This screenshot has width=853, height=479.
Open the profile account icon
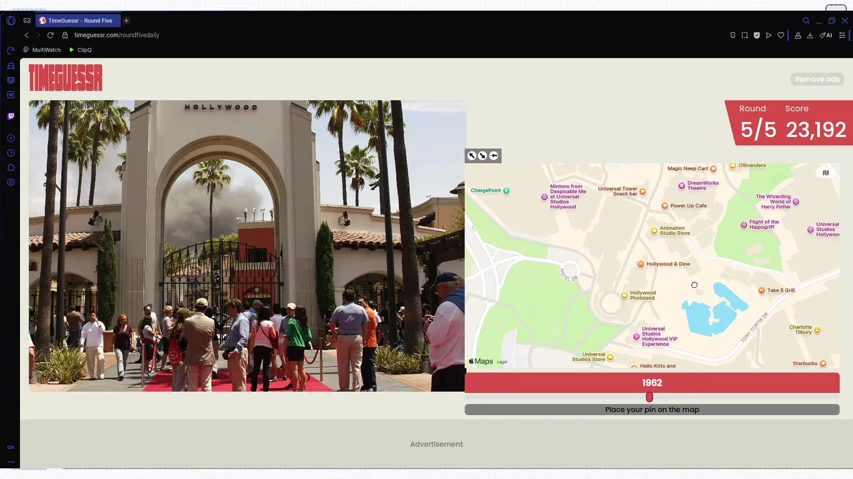798,35
